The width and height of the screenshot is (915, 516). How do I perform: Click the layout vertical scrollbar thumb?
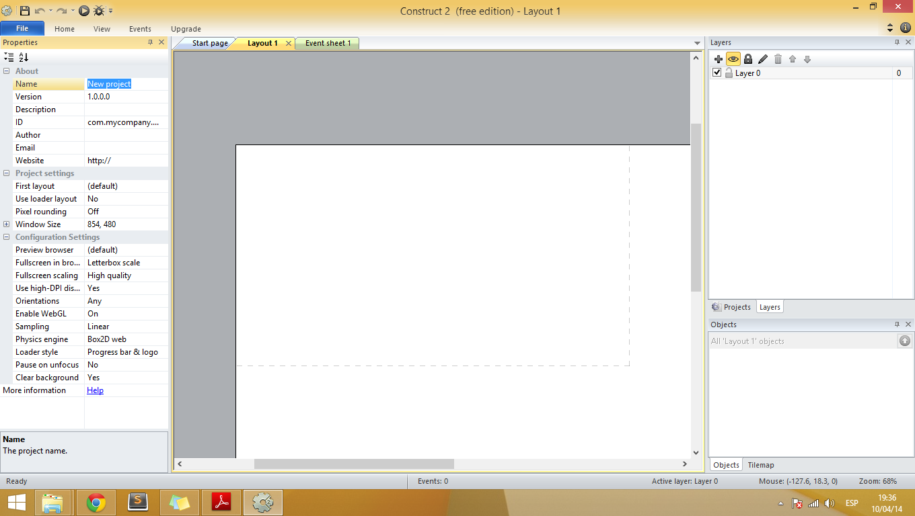tap(696, 208)
